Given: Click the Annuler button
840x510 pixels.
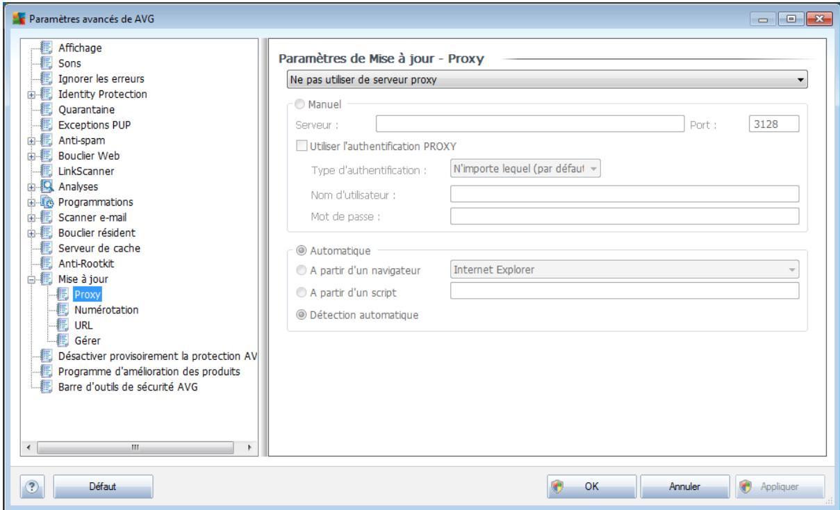Looking at the screenshot, I should coord(684,487).
